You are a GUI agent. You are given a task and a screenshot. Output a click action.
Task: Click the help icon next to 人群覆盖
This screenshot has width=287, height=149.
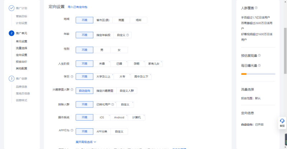(256, 8)
